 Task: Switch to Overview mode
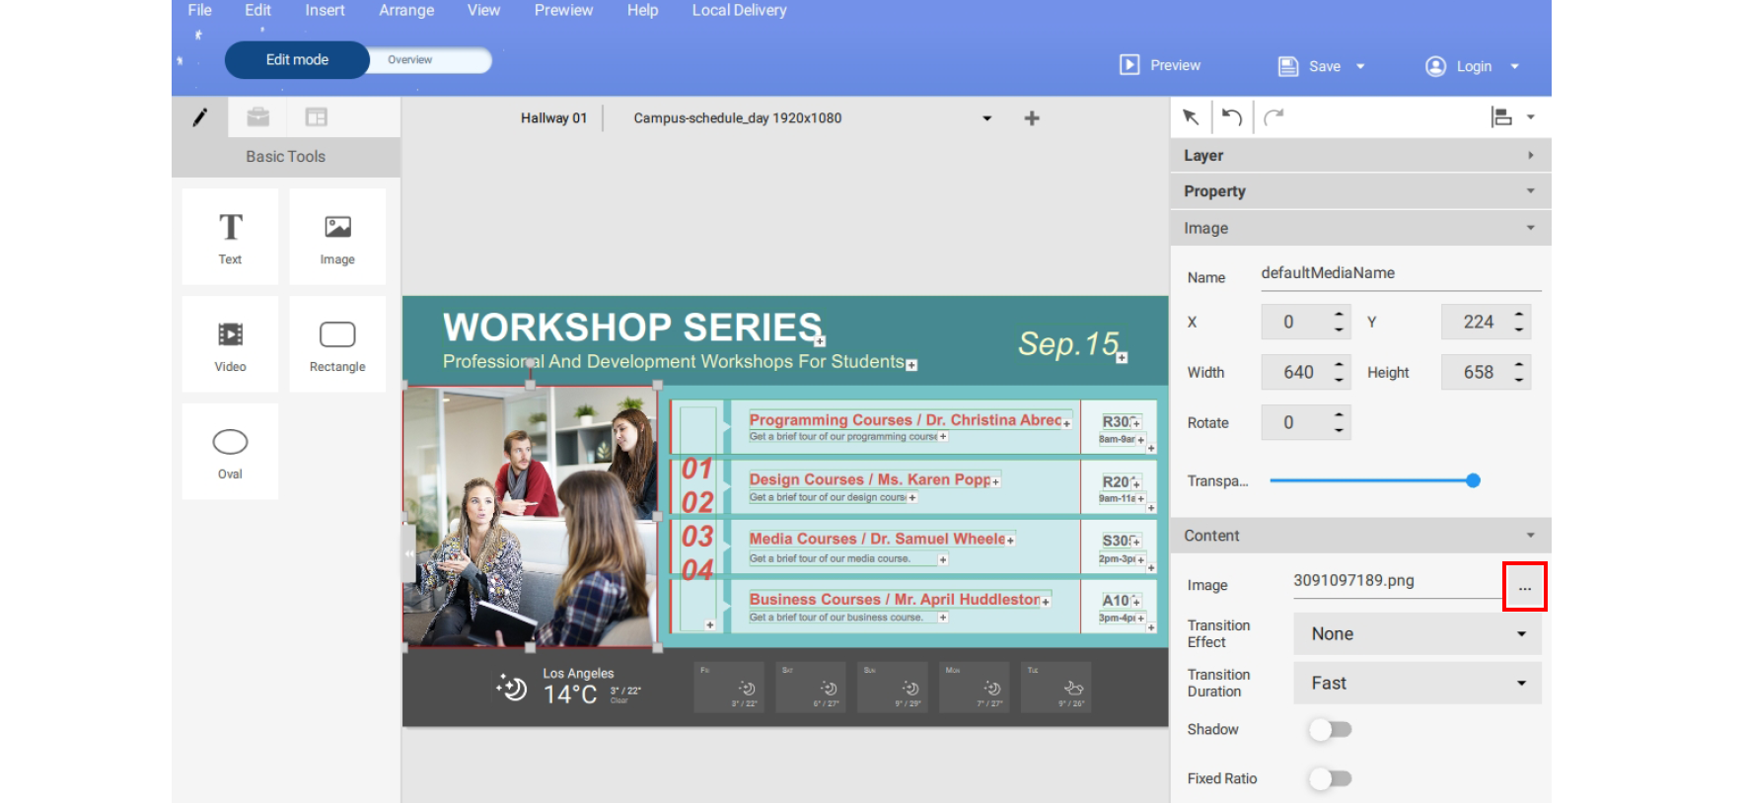pos(410,60)
